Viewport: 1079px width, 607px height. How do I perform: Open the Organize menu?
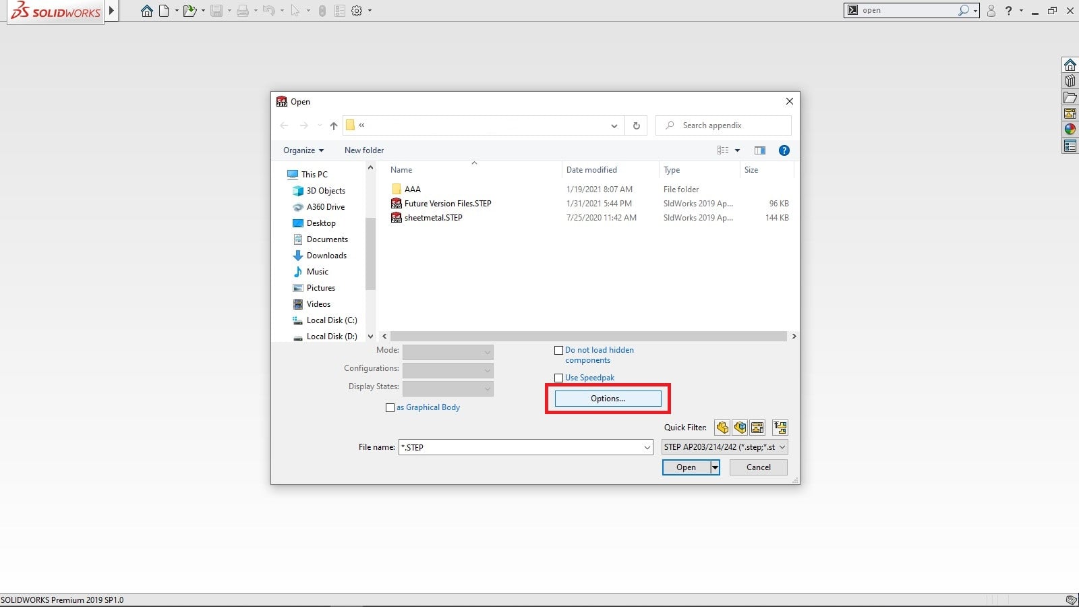303,150
